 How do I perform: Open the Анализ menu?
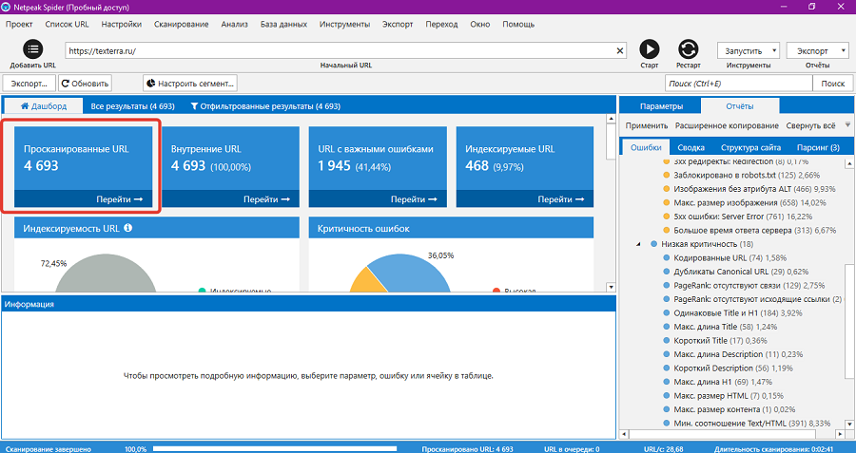pyautogui.click(x=235, y=24)
